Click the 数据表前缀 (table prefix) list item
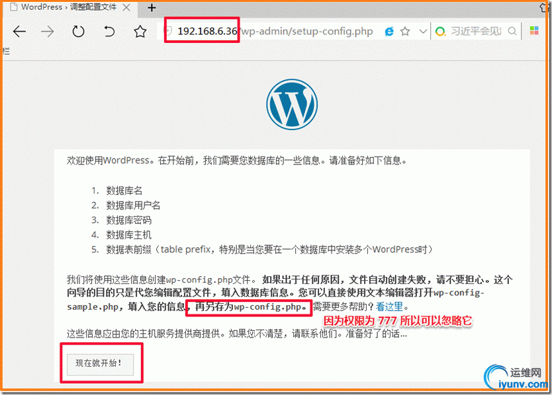The width and height of the screenshot is (552, 395). 269,250
